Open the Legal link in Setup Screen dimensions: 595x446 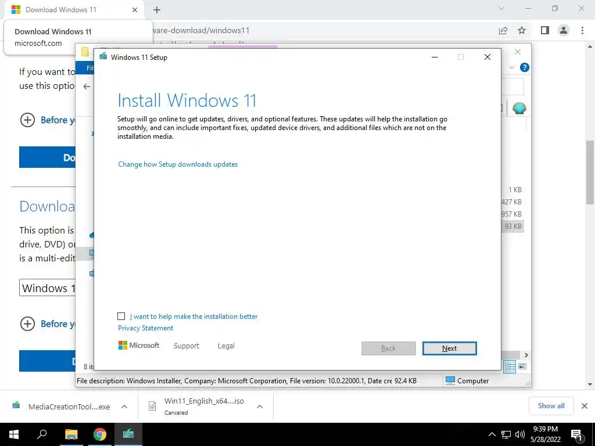click(226, 346)
